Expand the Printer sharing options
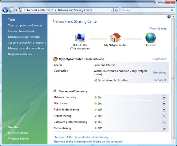Image resolution: width=177 pixels, height=146 pixels. point(164,116)
